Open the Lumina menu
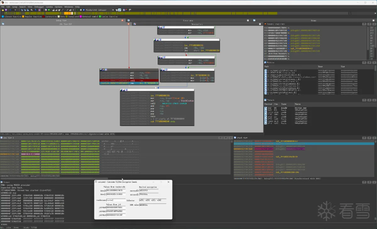Image resolution: width=377 pixels, height=229 pixels. pyautogui.click(x=49, y=7)
